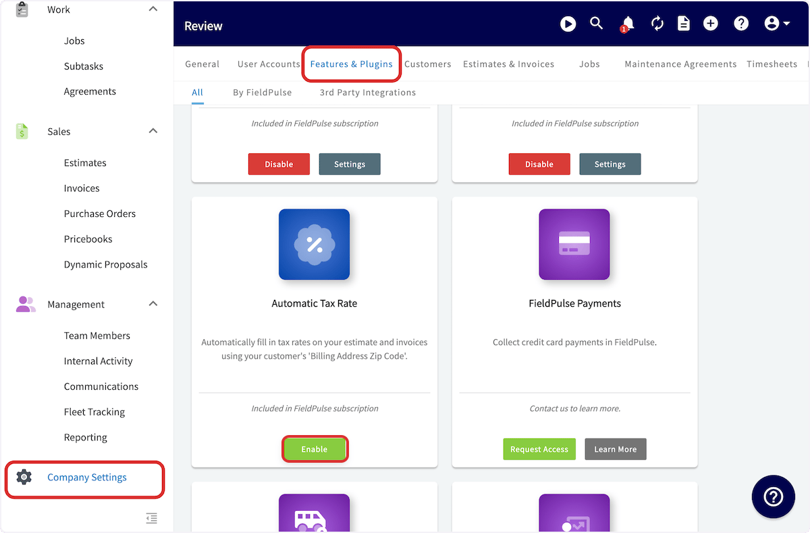Viewport: 810px width, 533px height.
Task: Select the Features & Plugins tab
Action: coord(352,64)
